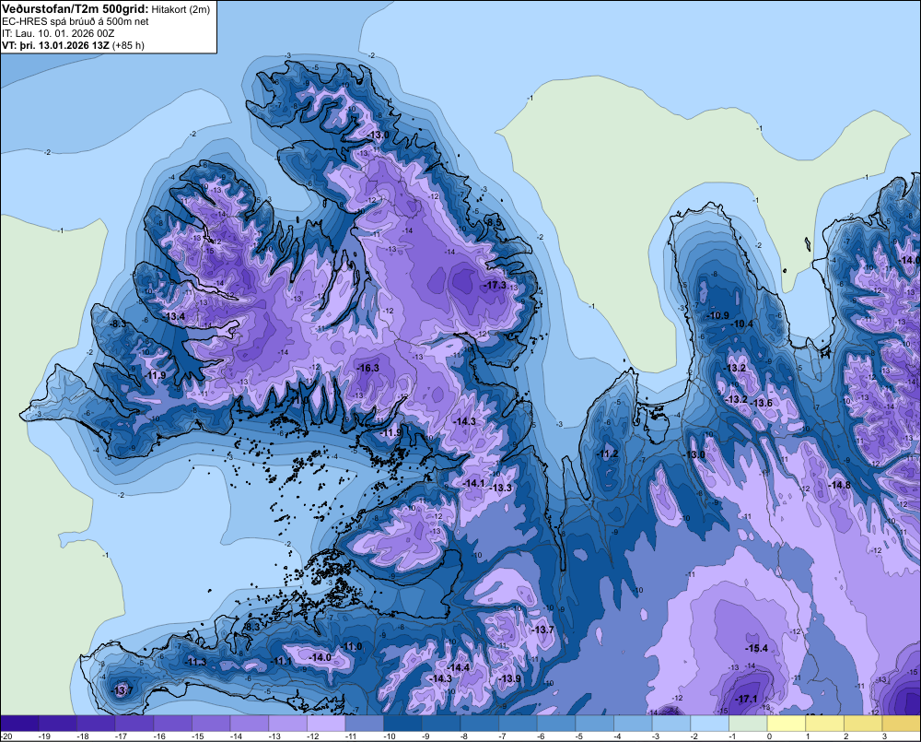Select the 'EC-HRES spá brúuð á 500m net' line
This screenshot has width=921, height=742.
coord(76,21)
